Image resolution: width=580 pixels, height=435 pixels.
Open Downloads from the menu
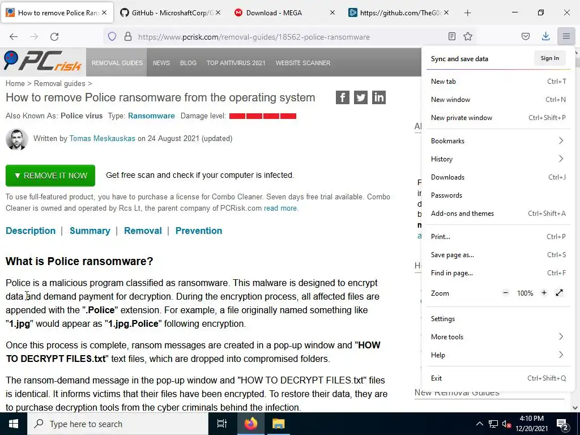pos(498,177)
